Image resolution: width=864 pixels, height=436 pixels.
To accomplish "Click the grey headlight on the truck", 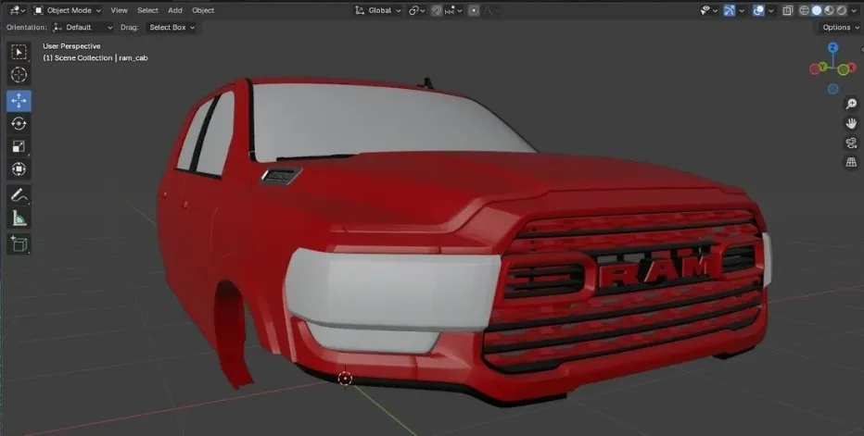I will click(x=391, y=289).
